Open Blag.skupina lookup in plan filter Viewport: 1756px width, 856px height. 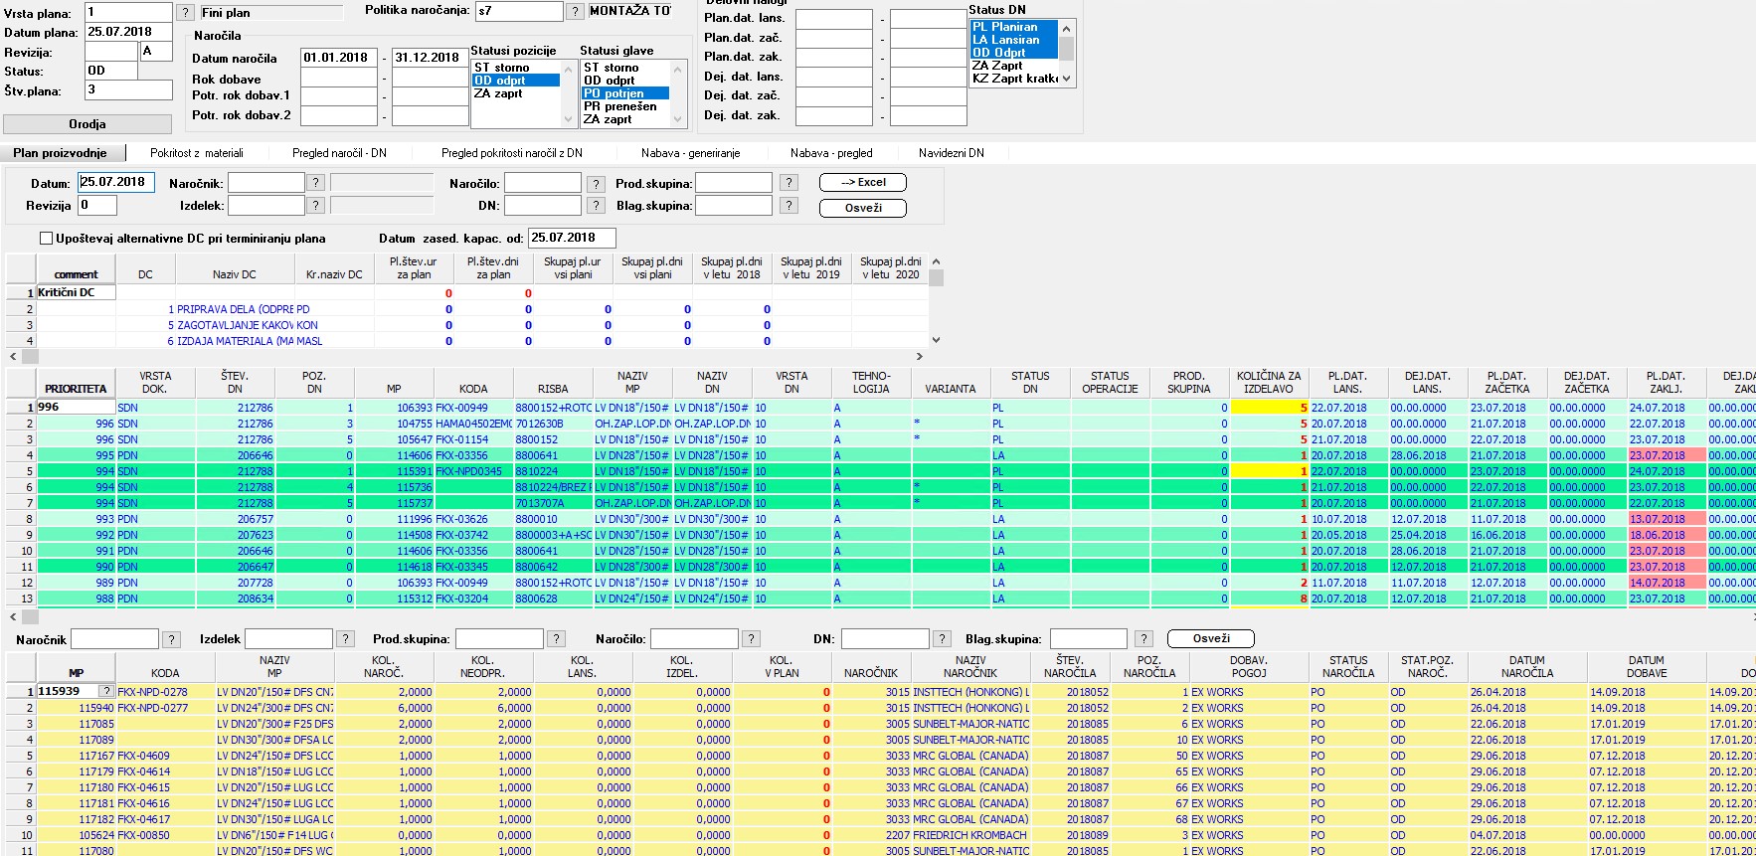(789, 205)
